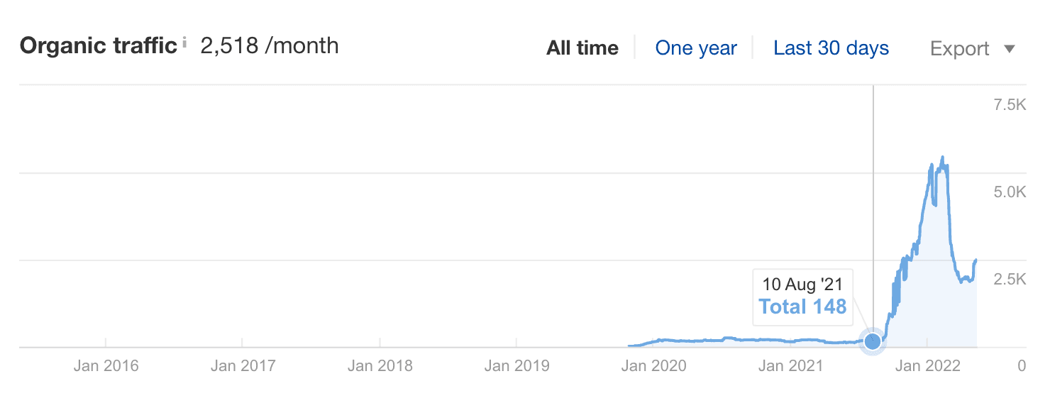
Task: Click the Jan 2020 axis label
Action: [x=653, y=366]
